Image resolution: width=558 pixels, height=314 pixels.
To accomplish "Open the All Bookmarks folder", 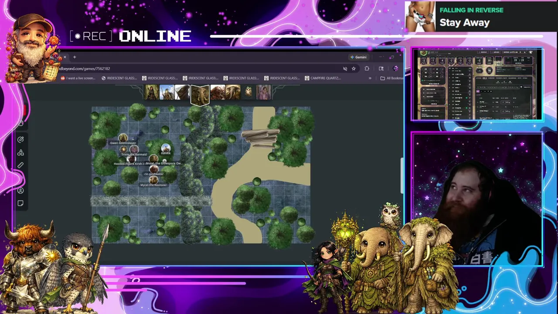I will pyautogui.click(x=391, y=78).
